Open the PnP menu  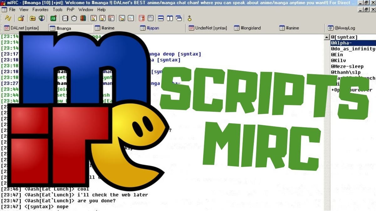coord(70,10)
